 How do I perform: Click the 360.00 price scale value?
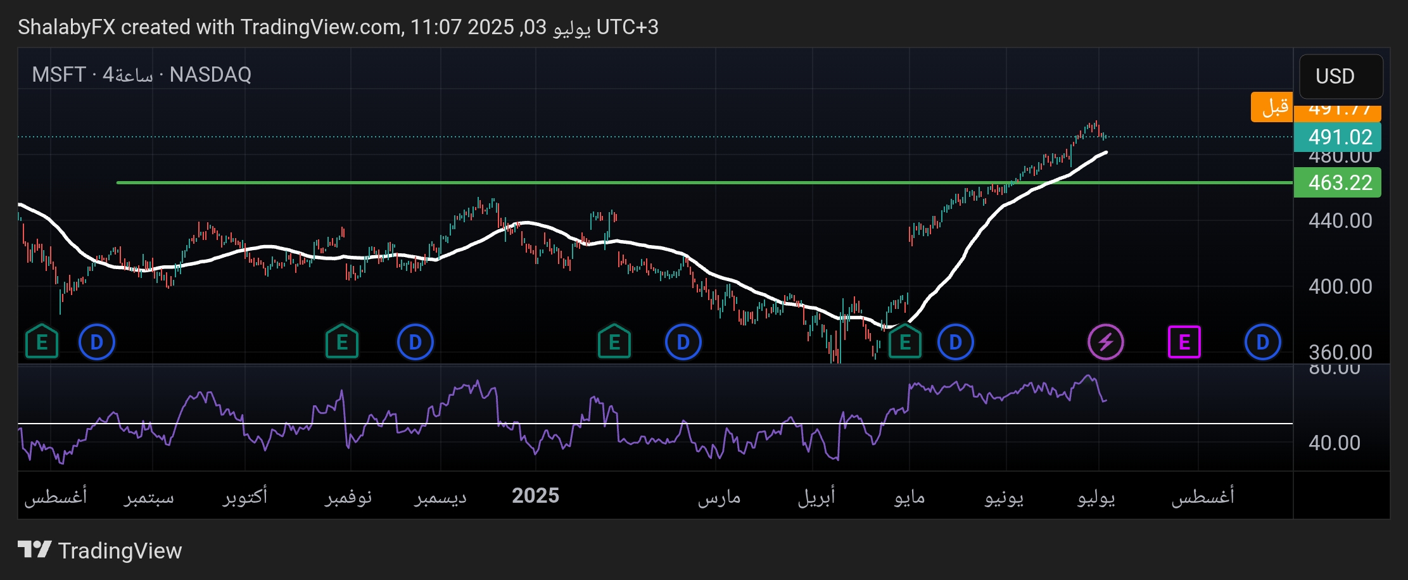[1340, 352]
